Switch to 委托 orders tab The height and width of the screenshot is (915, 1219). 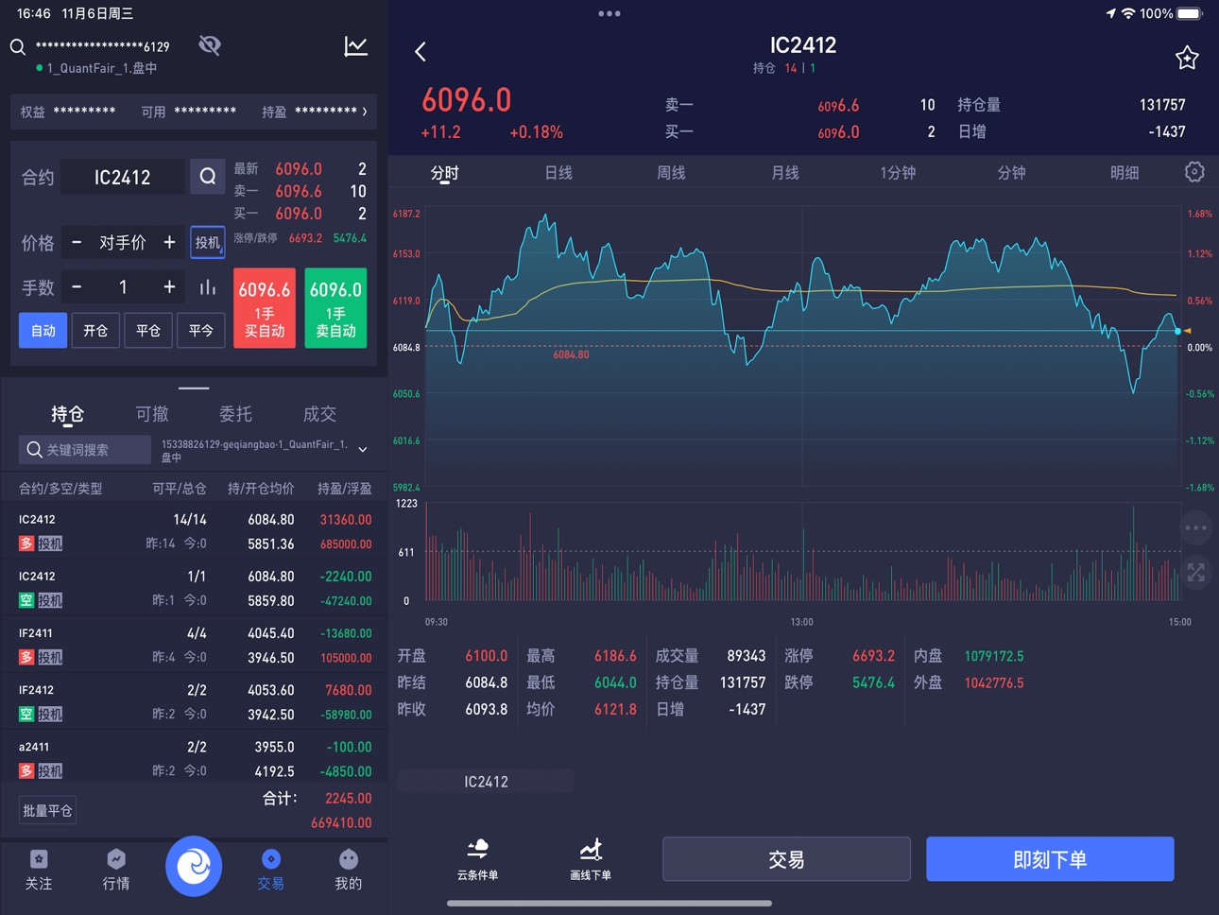pos(235,414)
